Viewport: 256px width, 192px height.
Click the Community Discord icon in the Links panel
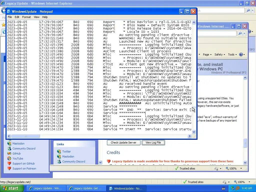pos(59,161)
